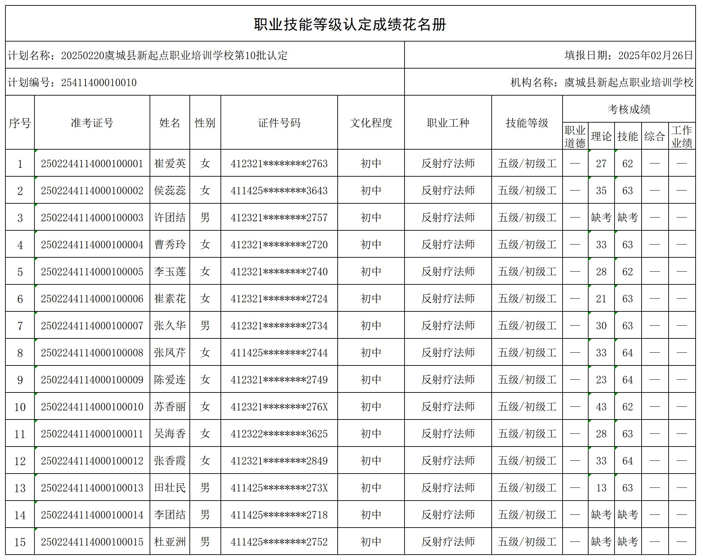
Task: Click the name 崔素花
Action: [170, 299]
